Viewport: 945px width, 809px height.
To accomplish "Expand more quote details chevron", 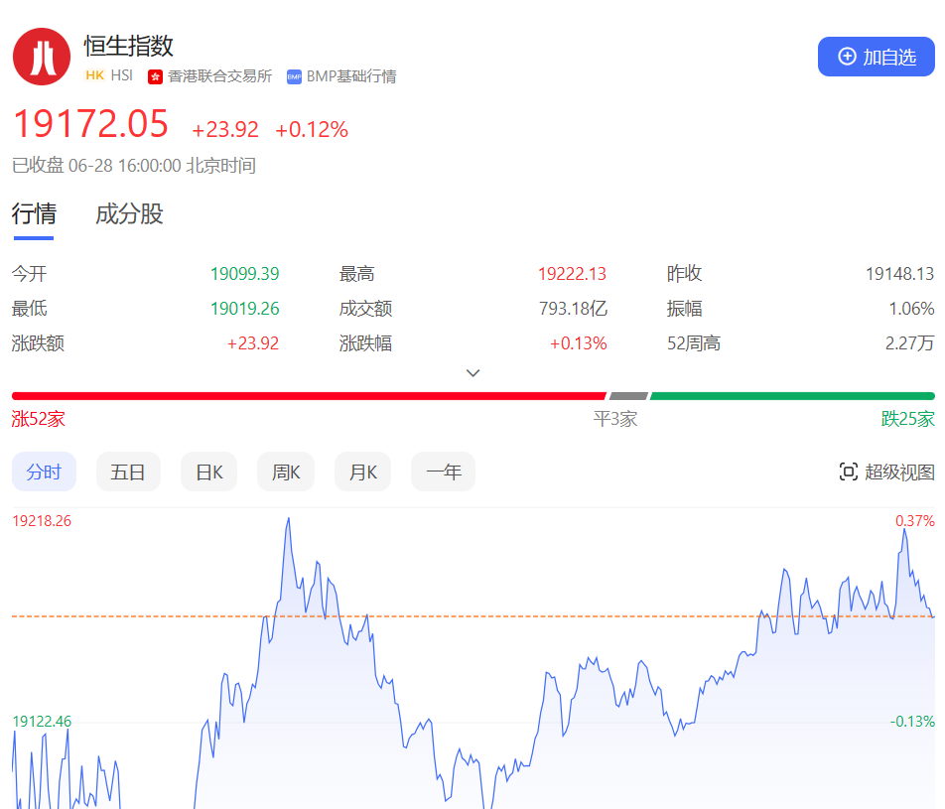I will point(473,373).
